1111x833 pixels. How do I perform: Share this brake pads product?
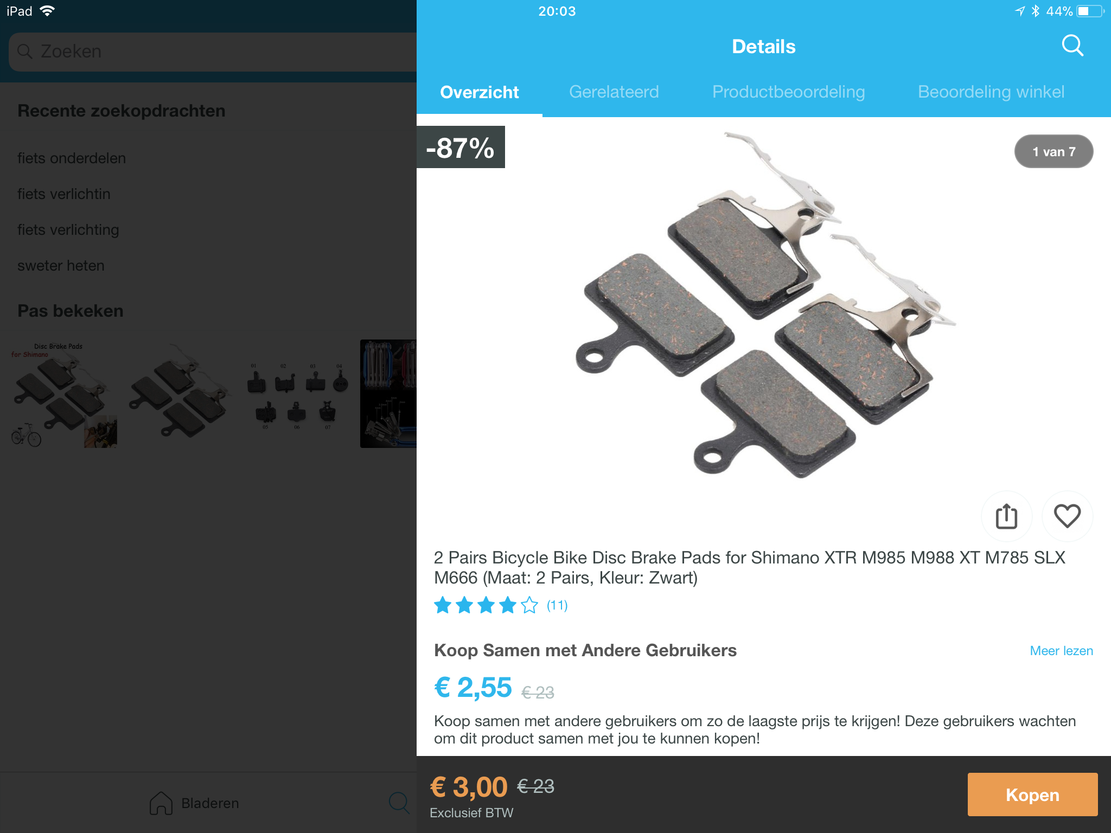1006,516
